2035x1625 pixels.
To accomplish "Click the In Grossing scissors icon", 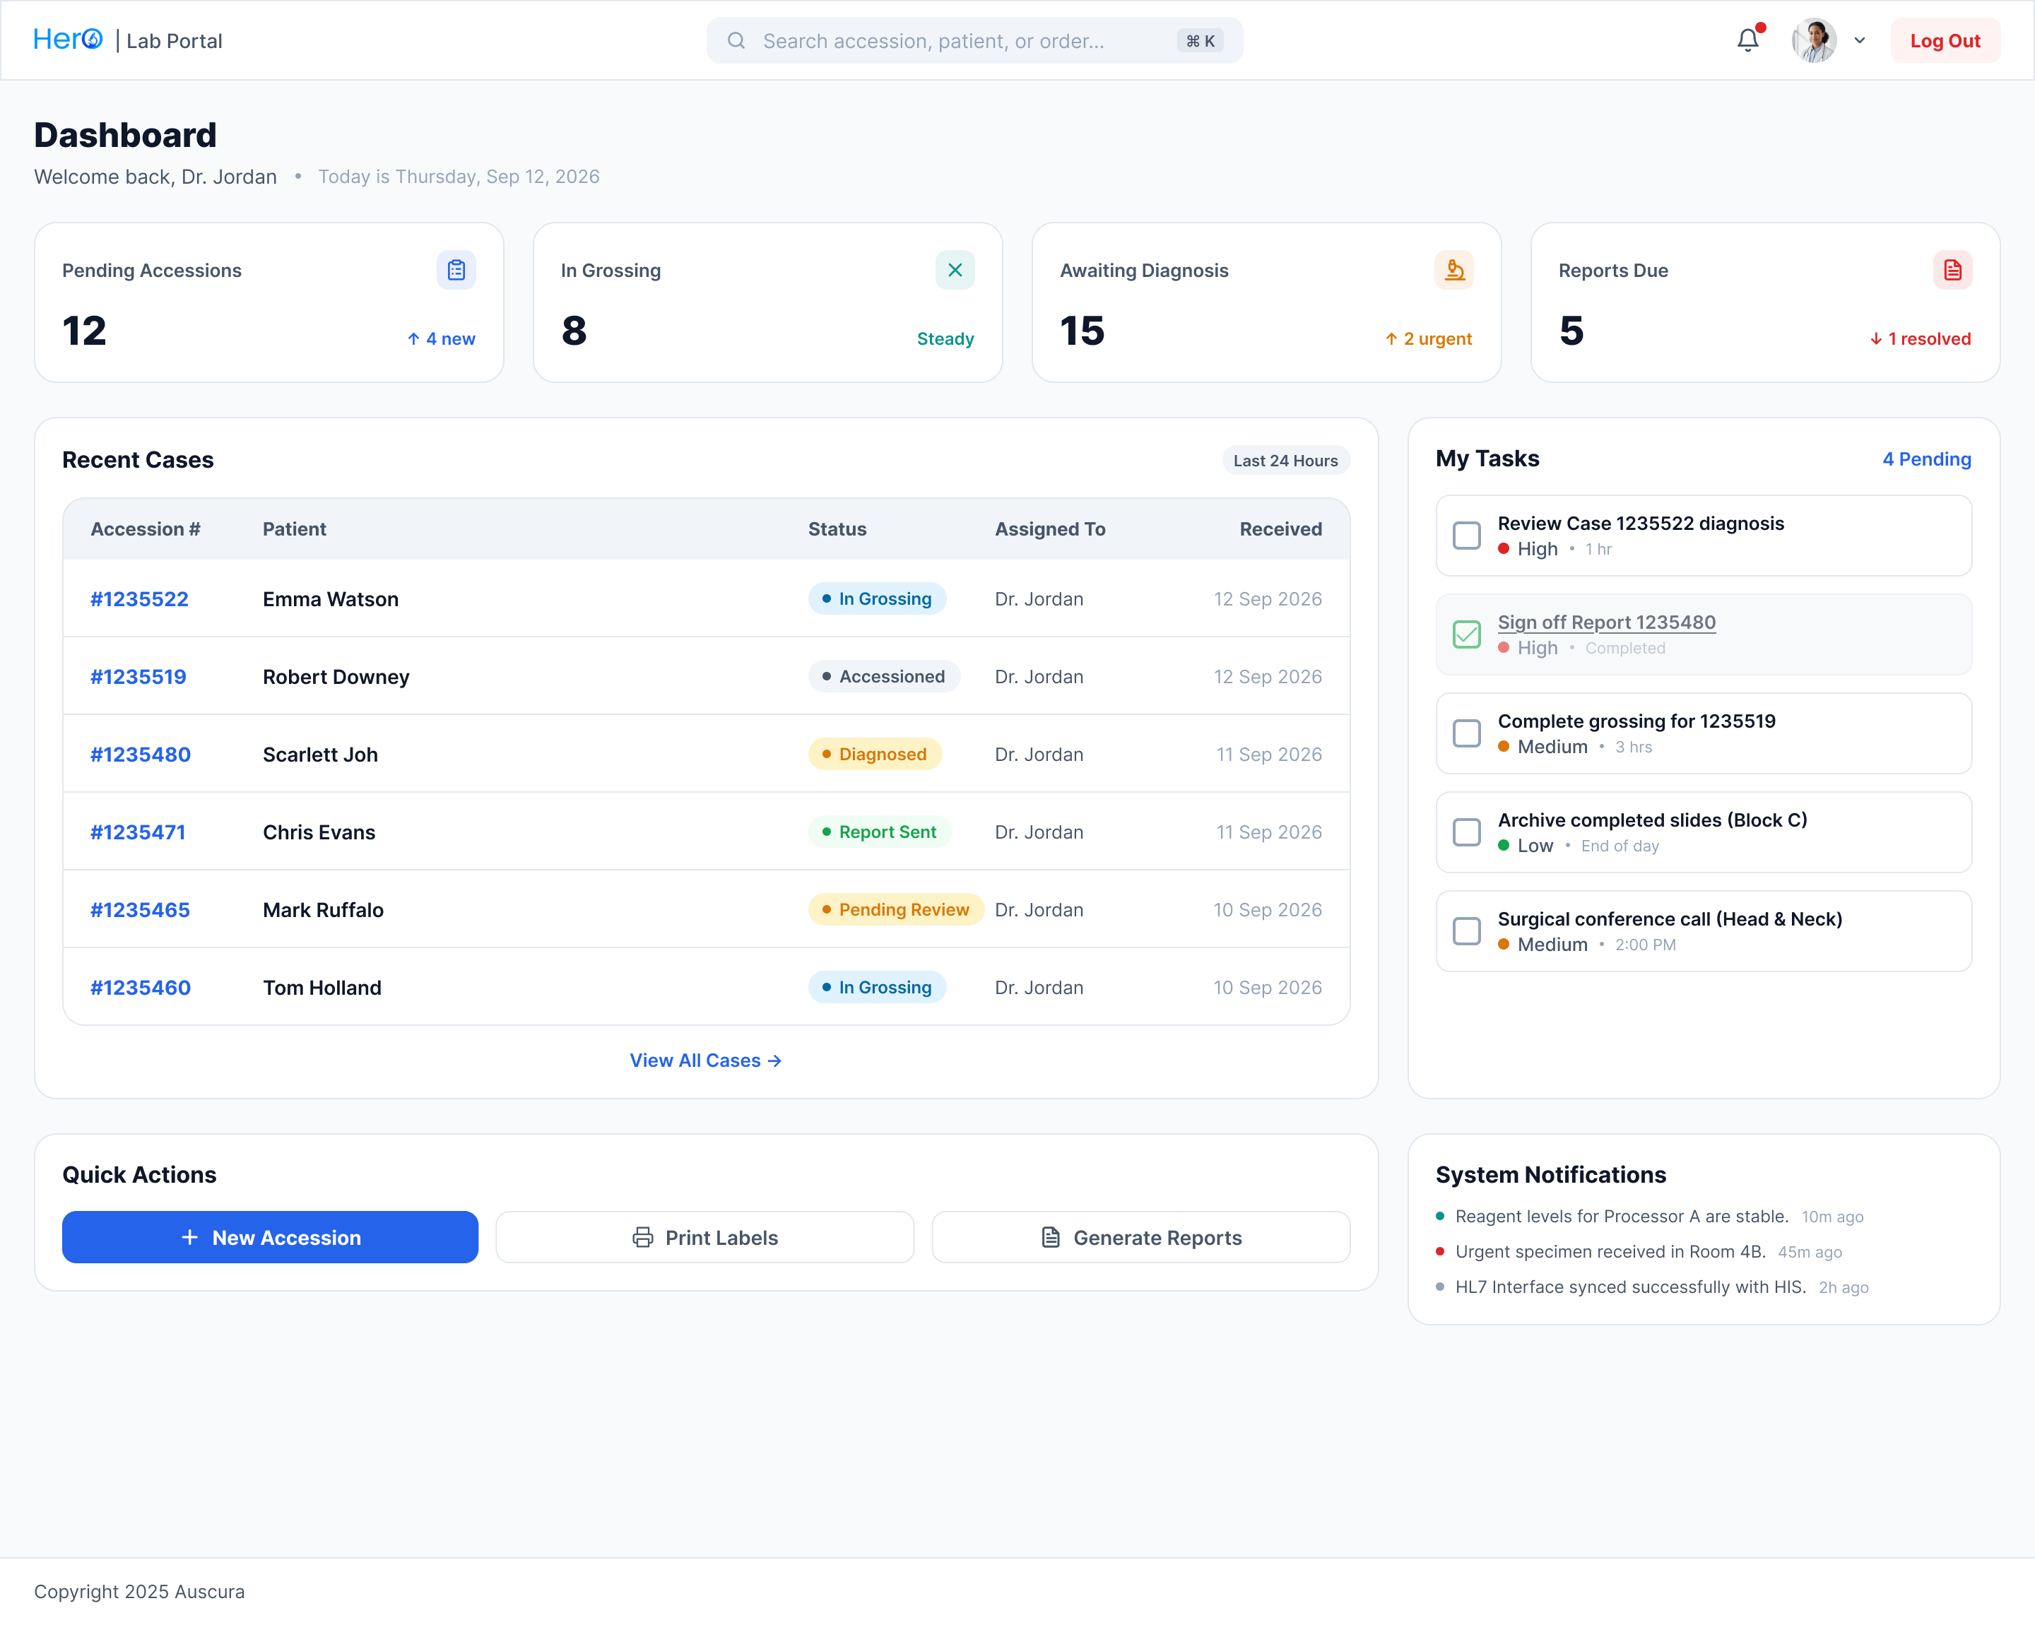I will pos(955,270).
